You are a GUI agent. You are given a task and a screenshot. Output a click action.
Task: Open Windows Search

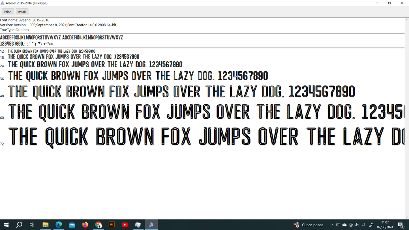[19, 225]
